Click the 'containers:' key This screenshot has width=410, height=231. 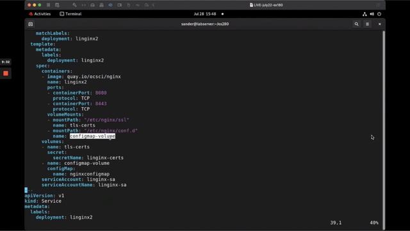[57, 71]
